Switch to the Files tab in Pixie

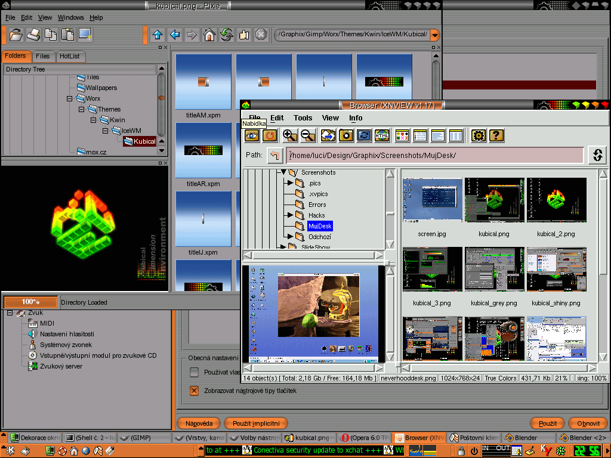(x=43, y=56)
